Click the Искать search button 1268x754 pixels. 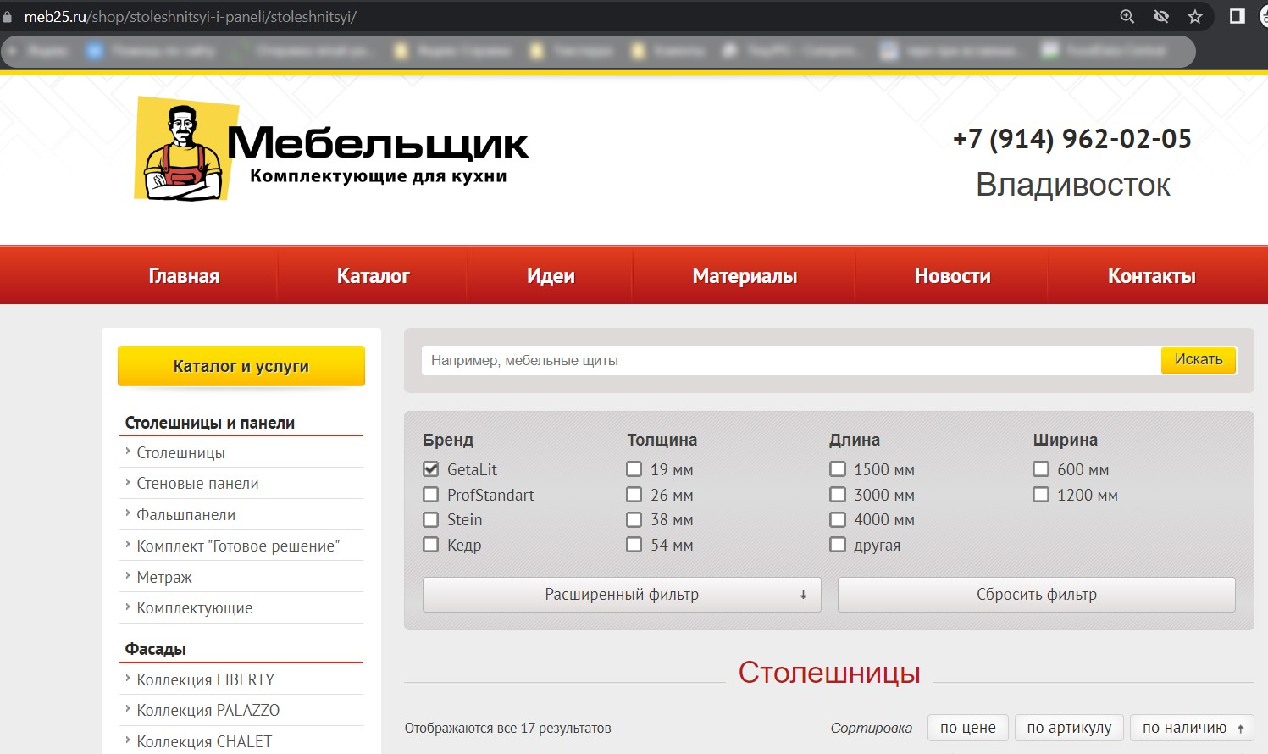[x=1198, y=359]
